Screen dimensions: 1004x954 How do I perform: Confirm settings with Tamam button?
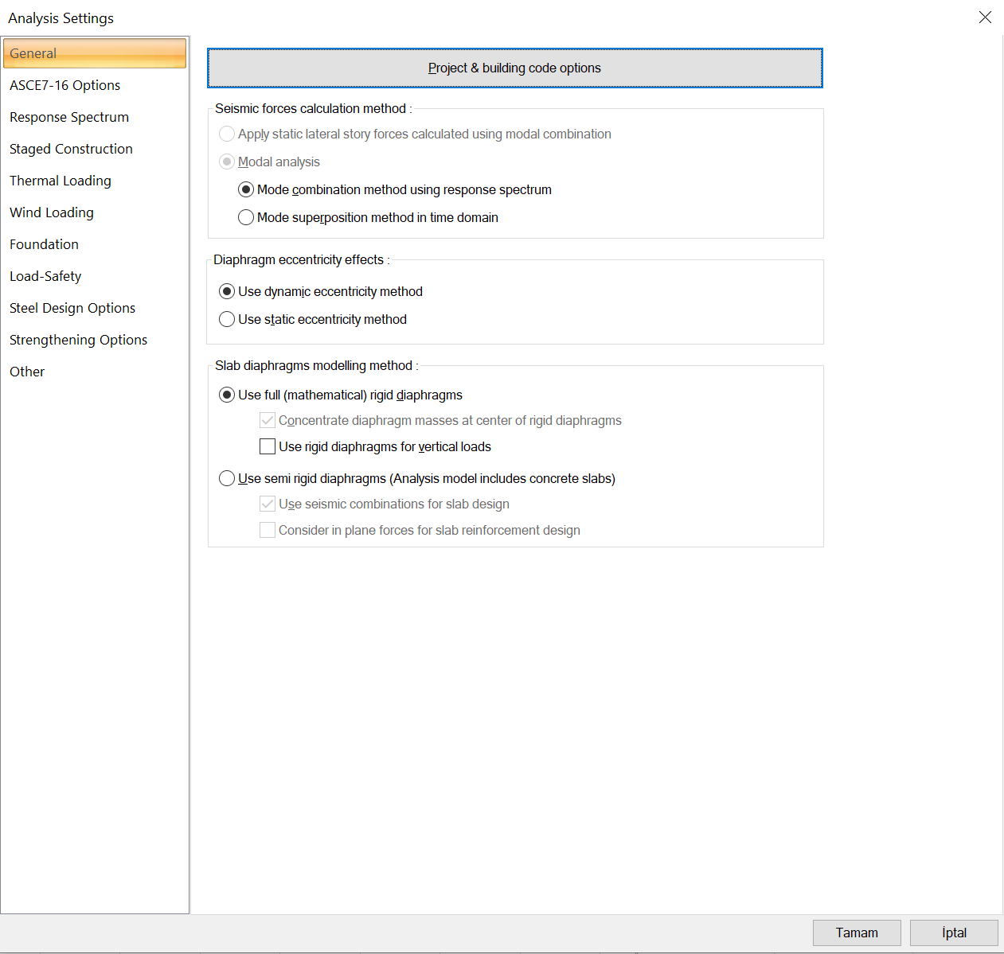857,933
